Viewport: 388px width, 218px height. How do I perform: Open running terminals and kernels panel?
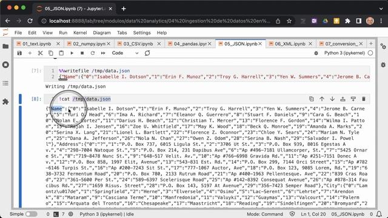point(5,65)
